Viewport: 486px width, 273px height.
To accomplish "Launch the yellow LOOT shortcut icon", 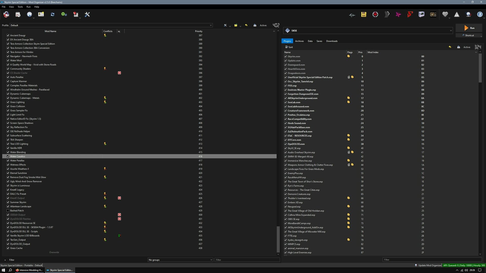I will tap(364, 15).
